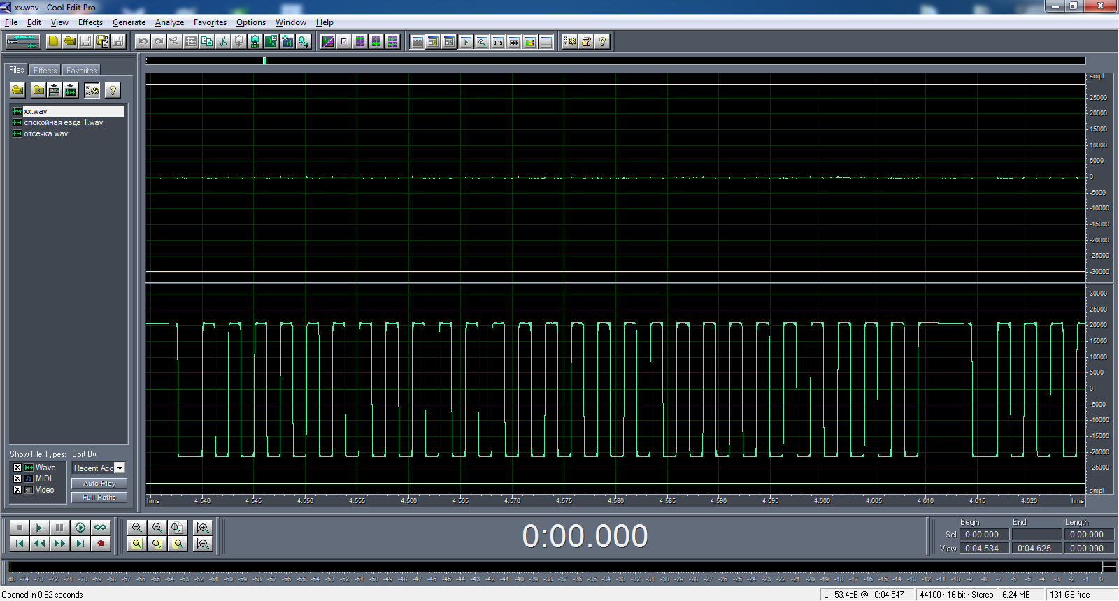Screen dimensions: 1119x601
Task: Open the Favorites menu
Action: coord(210,22)
